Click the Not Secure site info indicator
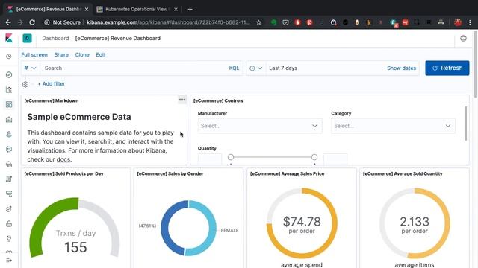Image resolution: width=478 pixels, height=268 pixels. pos(63,22)
